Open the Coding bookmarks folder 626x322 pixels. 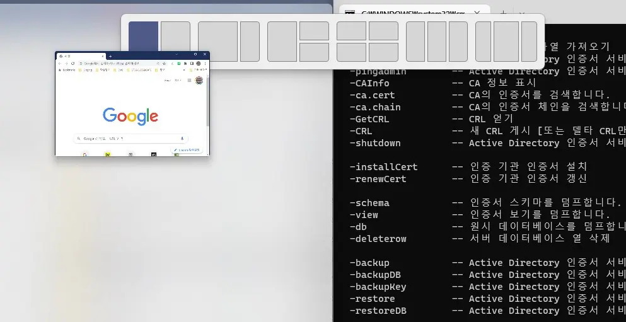tap(86, 70)
